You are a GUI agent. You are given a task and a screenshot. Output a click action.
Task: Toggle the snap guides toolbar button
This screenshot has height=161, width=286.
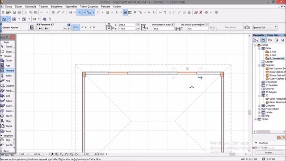tap(89, 13)
